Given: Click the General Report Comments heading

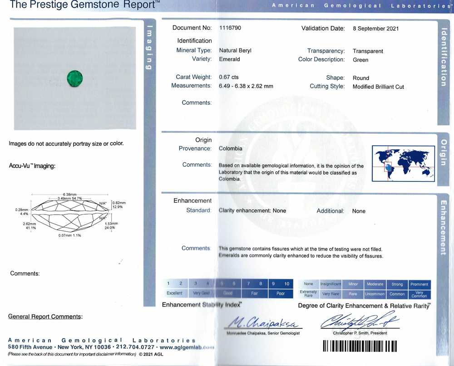Looking at the screenshot, I should pos(45,317).
